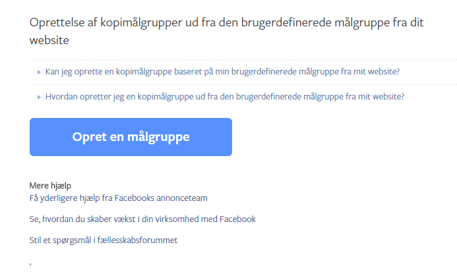The width and height of the screenshot is (457, 280).
Task: Click the word "website" in the heading's second line
Action: click(x=49, y=40)
